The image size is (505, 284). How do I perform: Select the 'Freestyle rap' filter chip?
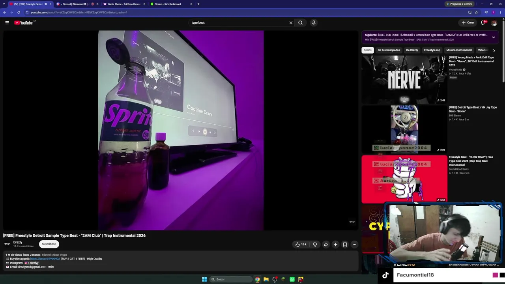(x=432, y=50)
